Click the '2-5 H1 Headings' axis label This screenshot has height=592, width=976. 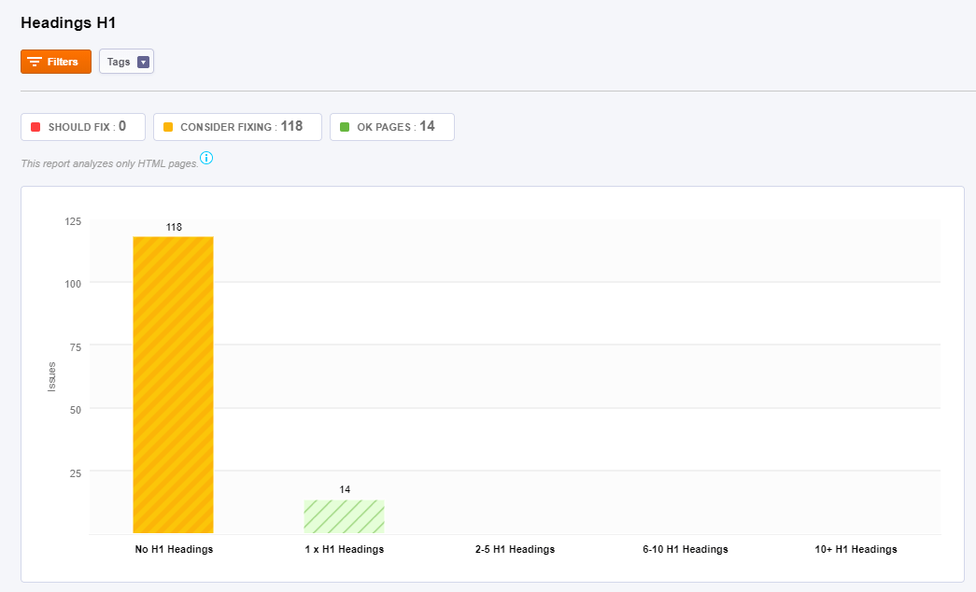(x=515, y=549)
